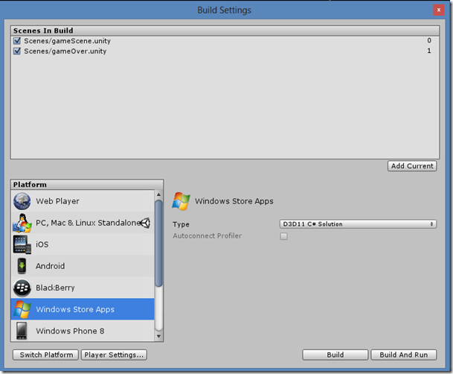Select the PC, Mac & Linux Standalone icon
Image resolution: width=453 pixels, height=374 pixels.
(22, 223)
